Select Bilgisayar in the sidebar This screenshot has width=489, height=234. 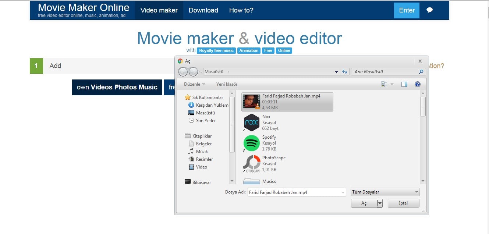click(x=198, y=182)
